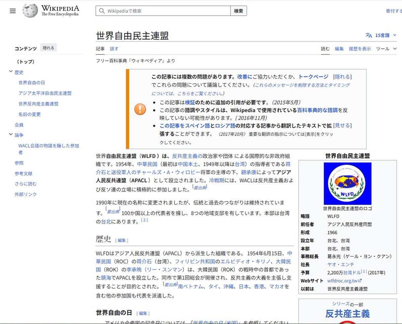This screenshot has height=324, width=402.
Task: Select the 編集 edit tab
Action: 339,49
